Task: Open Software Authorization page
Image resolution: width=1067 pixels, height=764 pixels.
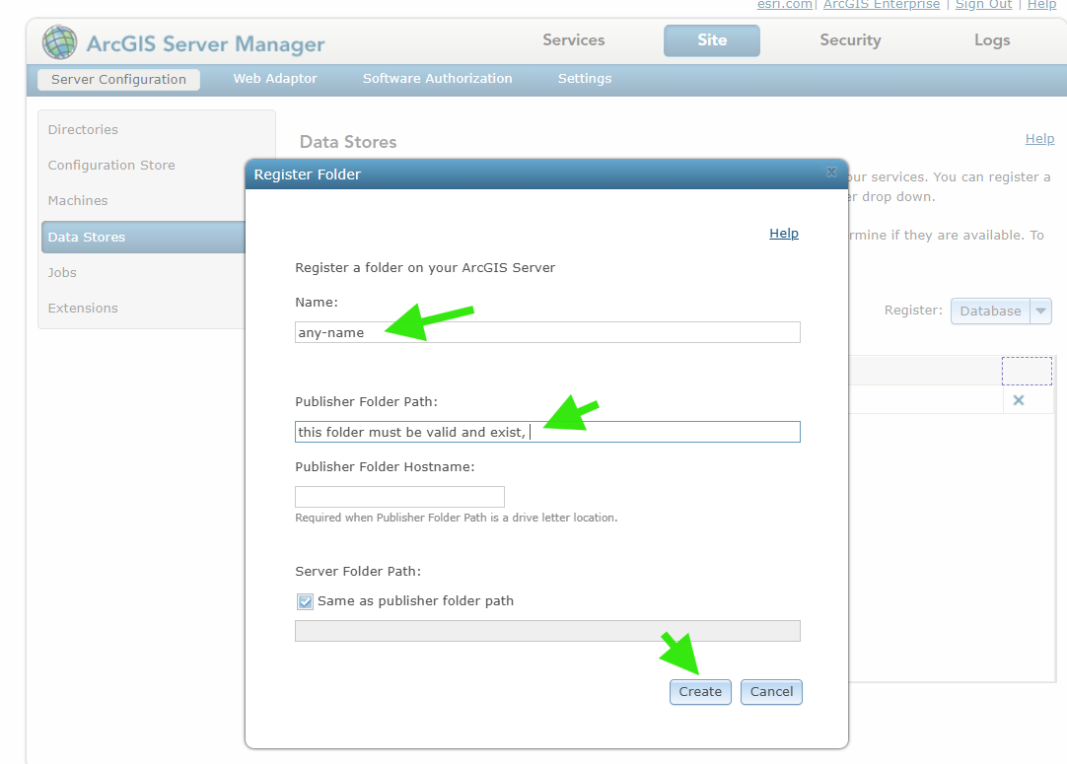Action: pyautogui.click(x=437, y=79)
